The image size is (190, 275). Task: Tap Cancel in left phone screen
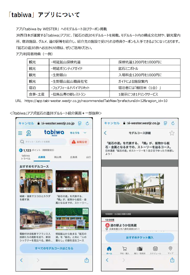click(26, 123)
